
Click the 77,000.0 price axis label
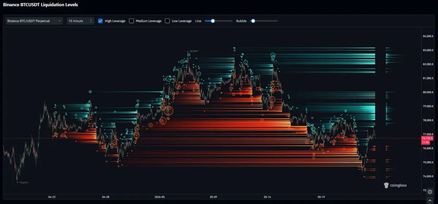[x=427, y=134]
